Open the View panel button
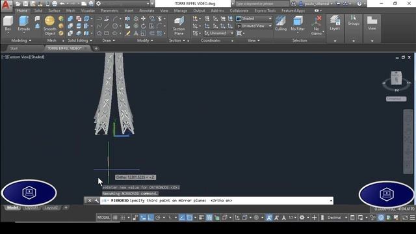 tap(372, 23)
